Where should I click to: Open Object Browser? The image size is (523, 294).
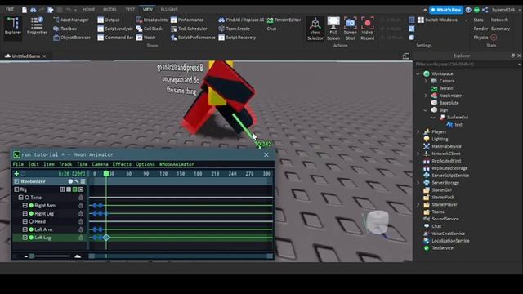point(72,38)
